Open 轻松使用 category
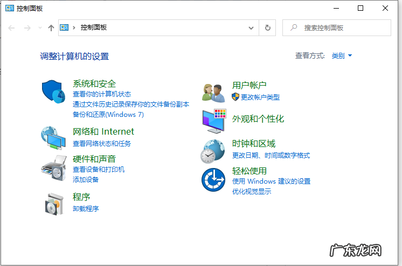The image size is (402, 266). click(x=249, y=171)
